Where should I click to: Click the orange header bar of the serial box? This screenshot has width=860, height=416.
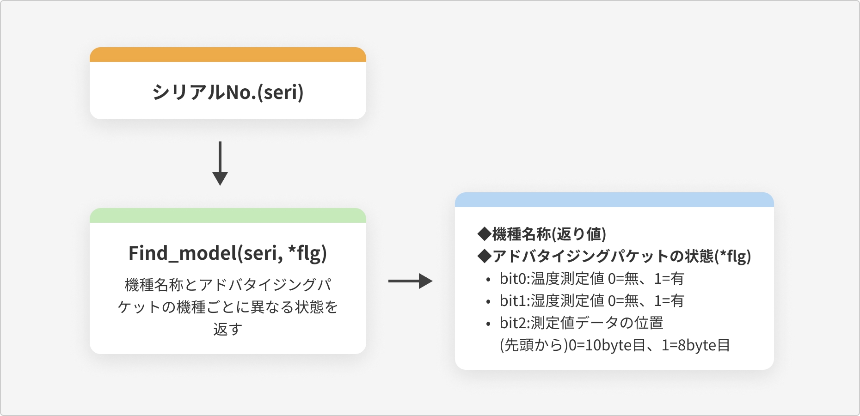coord(228,55)
